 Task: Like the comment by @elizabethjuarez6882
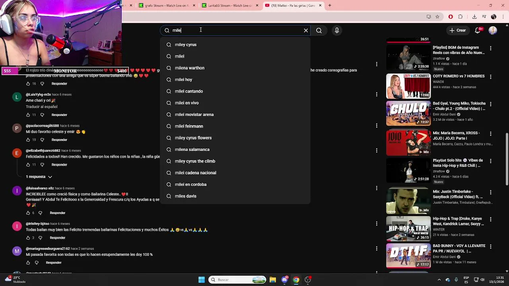[x=28, y=165]
